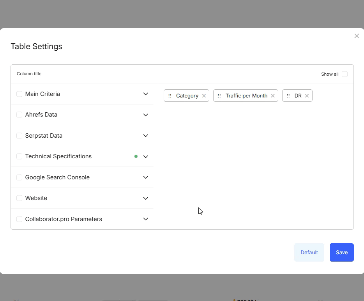364x301 pixels.
Task: Expand the Technical Specifications section
Action: point(145,156)
